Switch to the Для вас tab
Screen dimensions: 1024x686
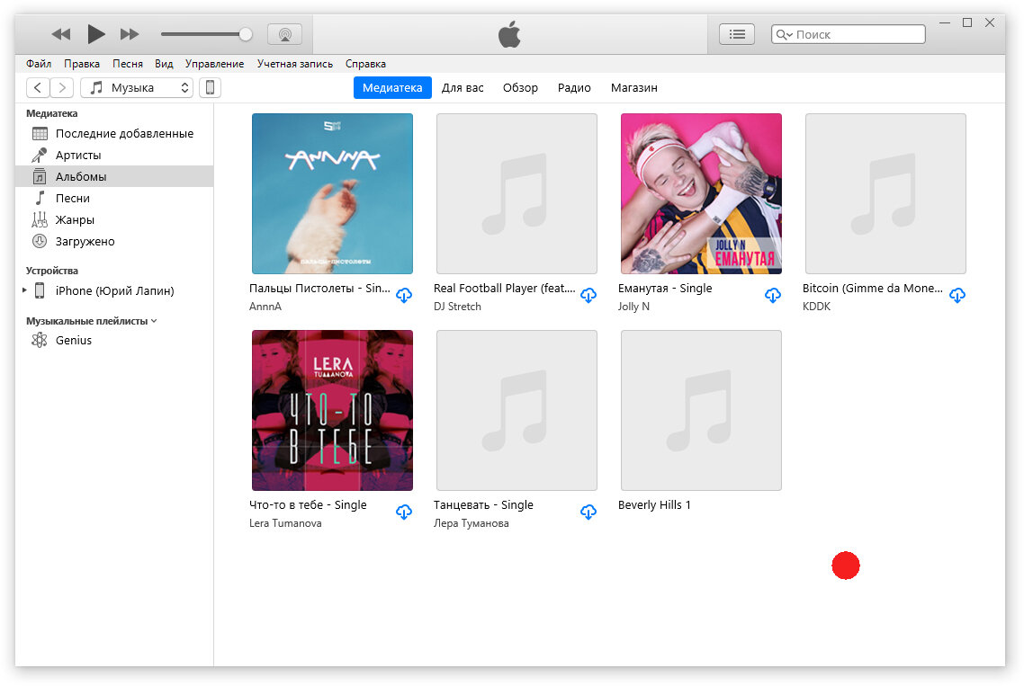tap(463, 87)
